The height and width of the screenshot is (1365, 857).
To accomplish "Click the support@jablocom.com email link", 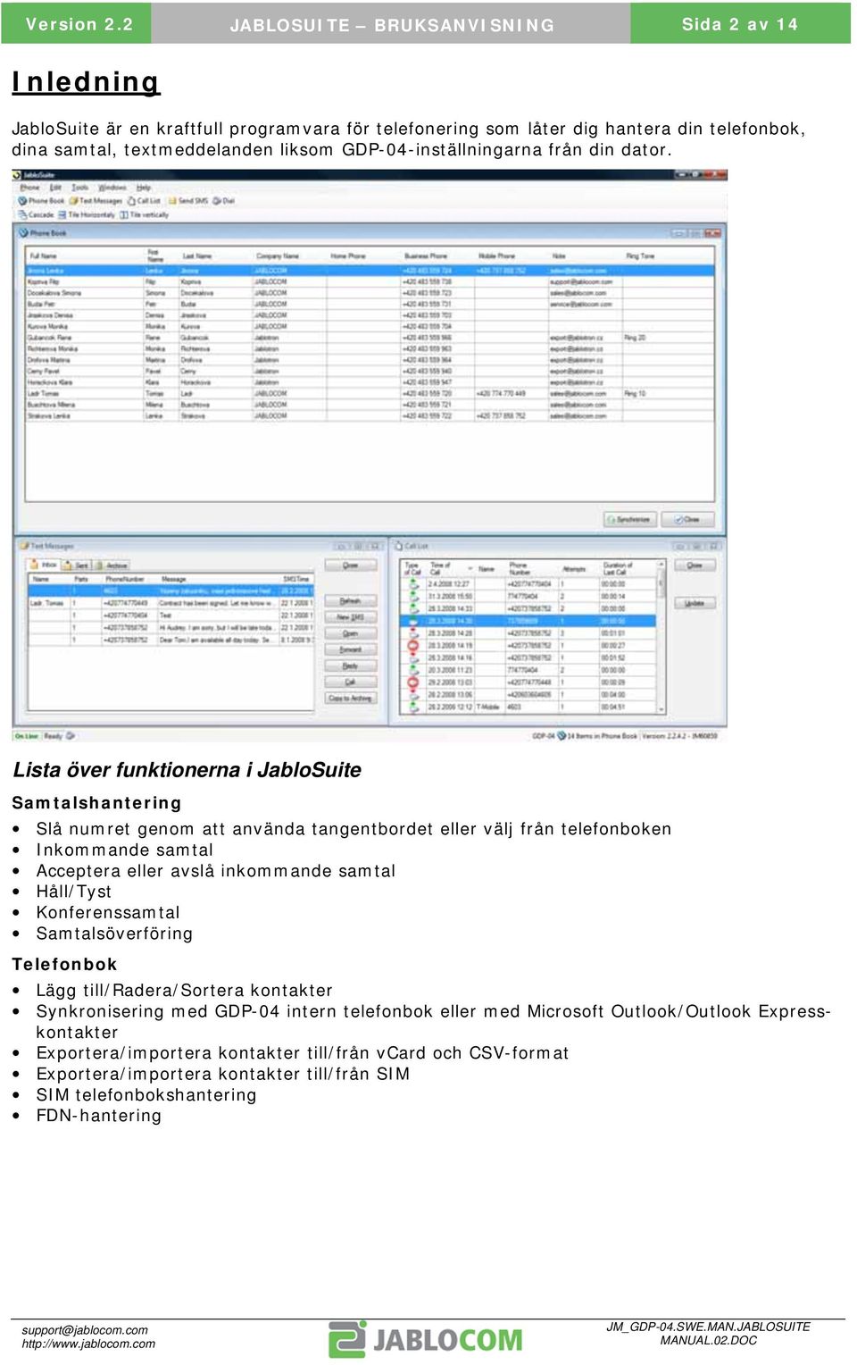I will click(85, 1330).
